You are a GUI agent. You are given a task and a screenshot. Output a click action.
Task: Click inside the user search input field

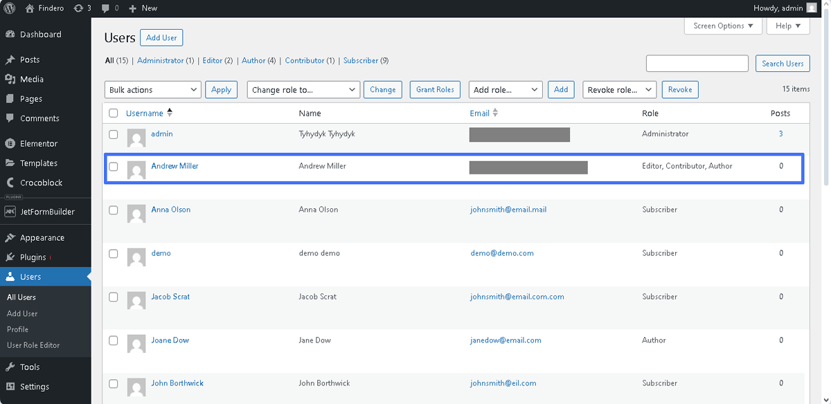tap(697, 63)
